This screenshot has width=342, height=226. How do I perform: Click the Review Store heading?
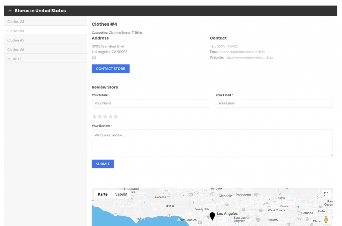pos(105,87)
